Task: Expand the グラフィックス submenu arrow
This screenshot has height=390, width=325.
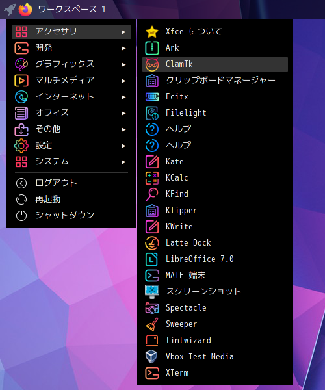Action: tap(123, 64)
